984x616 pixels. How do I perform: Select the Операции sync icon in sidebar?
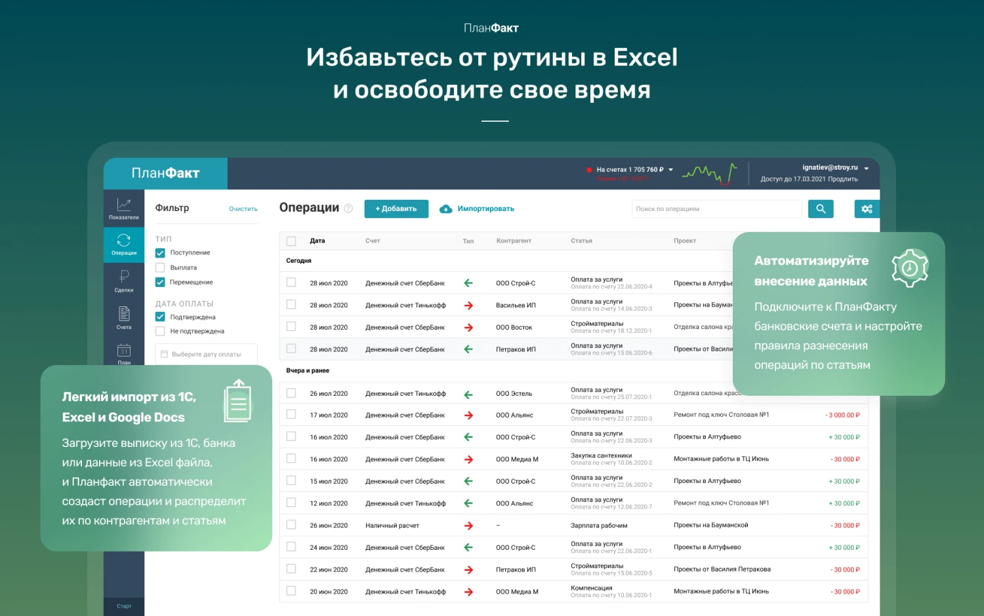click(123, 241)
